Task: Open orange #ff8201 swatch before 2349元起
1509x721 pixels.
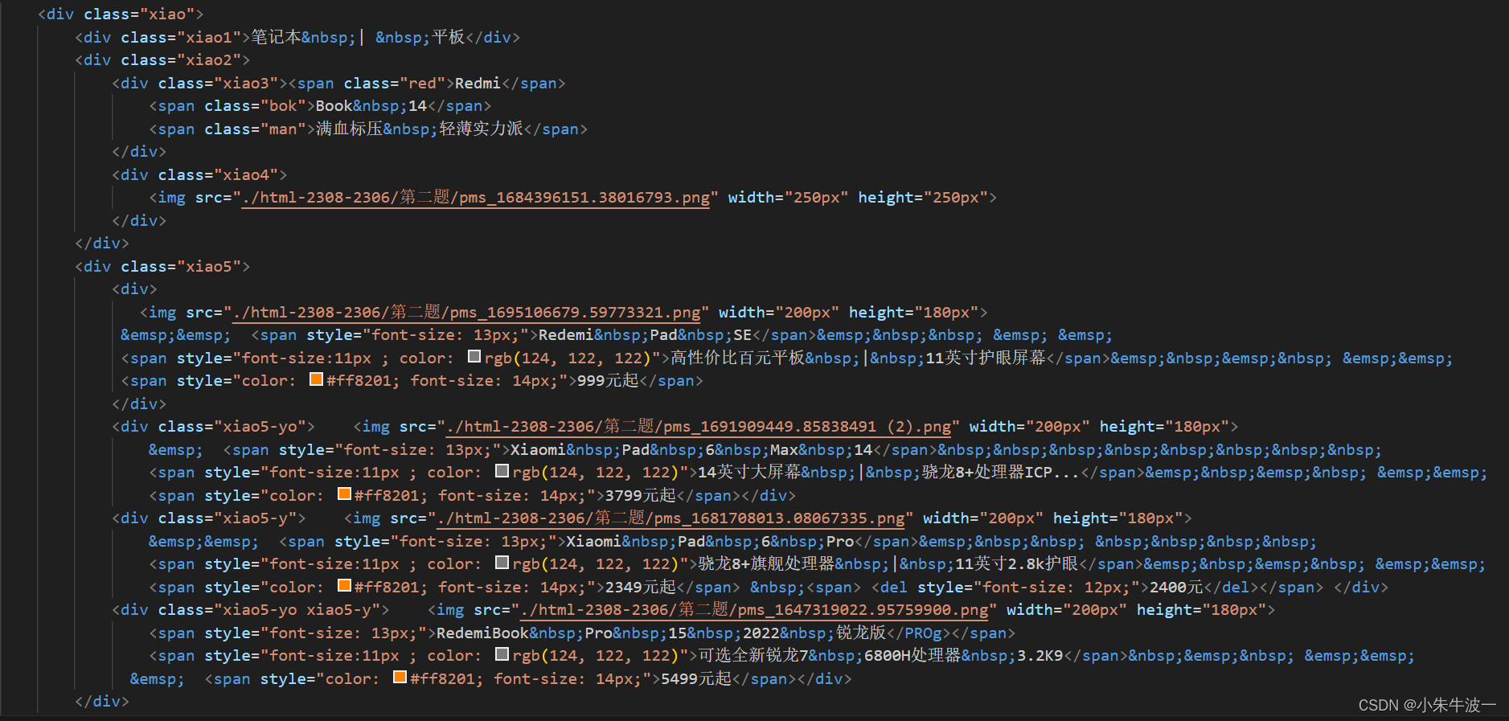Action: 344,586
